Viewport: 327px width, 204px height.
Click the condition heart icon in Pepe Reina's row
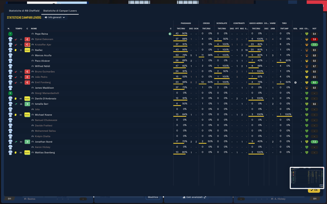click(x=307, y=34)
